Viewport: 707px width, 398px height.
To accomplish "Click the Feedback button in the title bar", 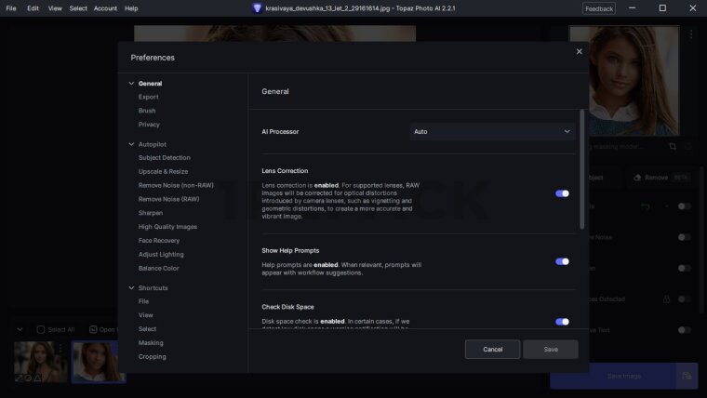I will pos(598,8).
